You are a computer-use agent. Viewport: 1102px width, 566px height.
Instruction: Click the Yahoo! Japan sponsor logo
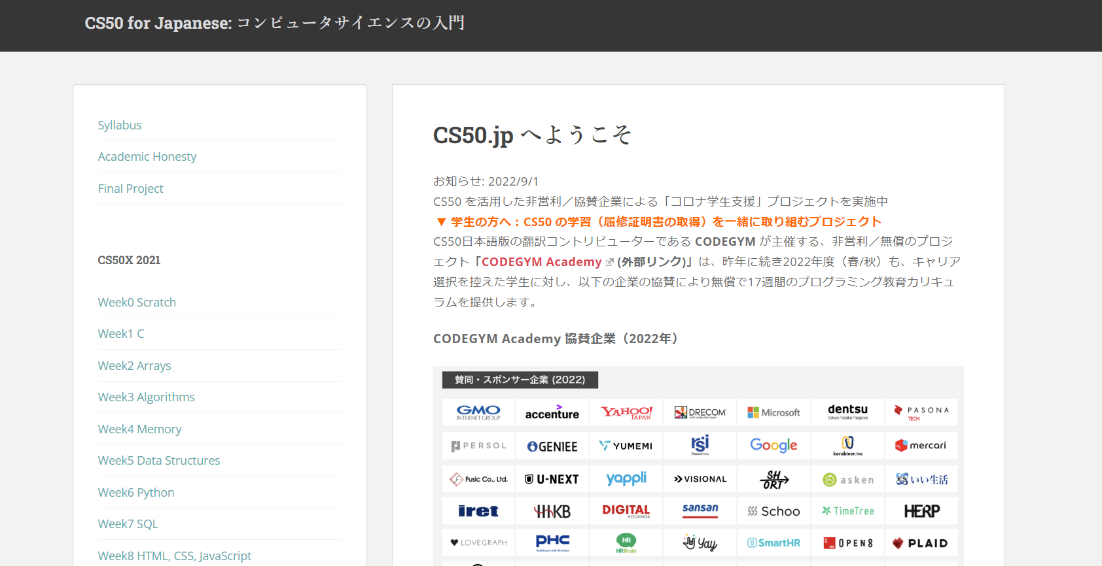[626, 412]
